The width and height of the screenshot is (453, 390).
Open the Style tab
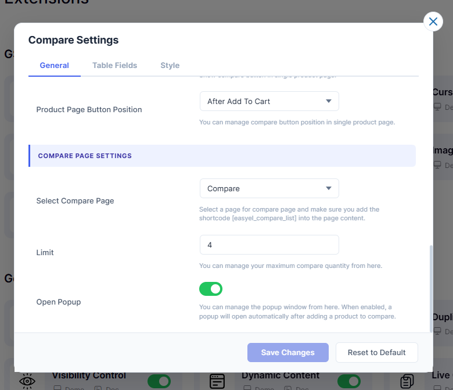pyautogui.click(x=170, y=65)
